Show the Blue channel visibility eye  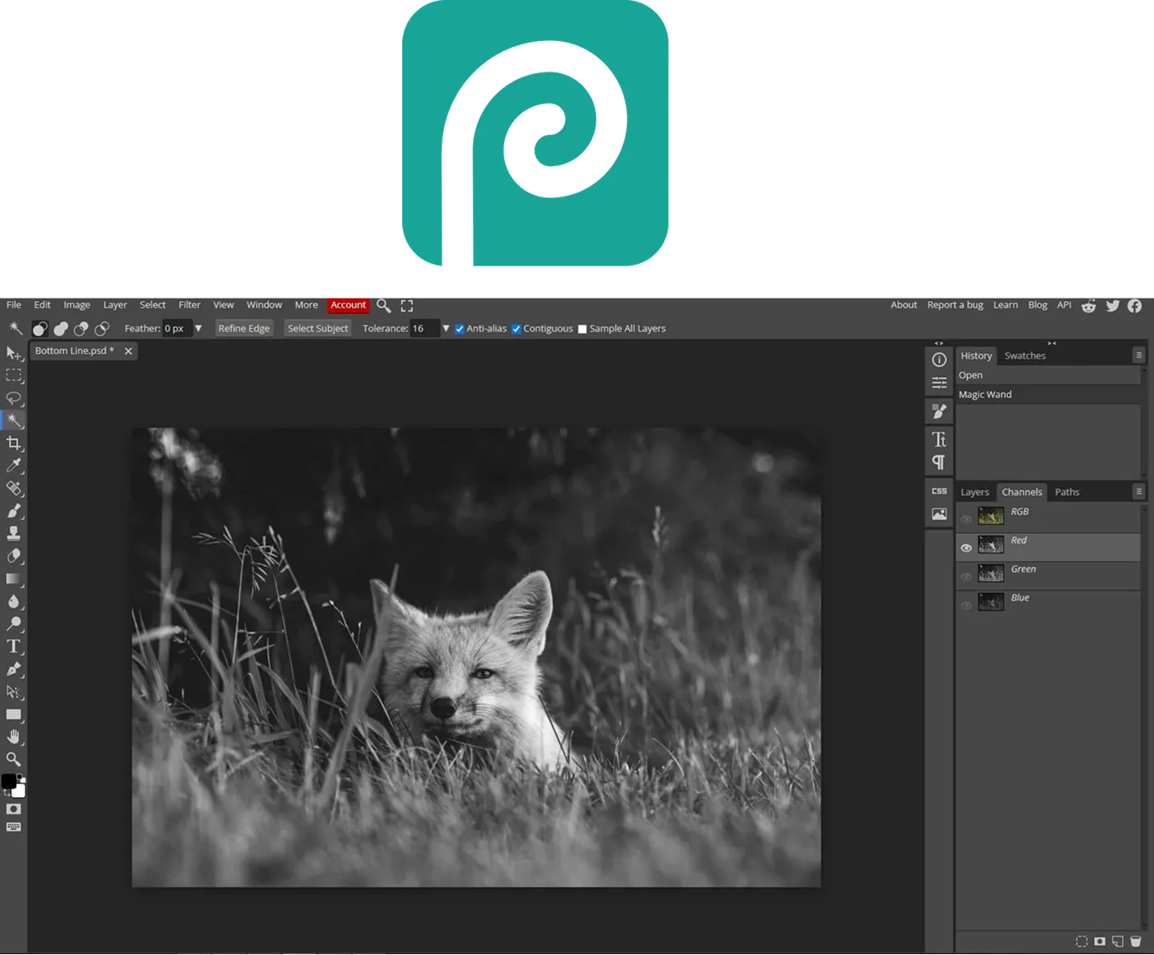[966, 605]
